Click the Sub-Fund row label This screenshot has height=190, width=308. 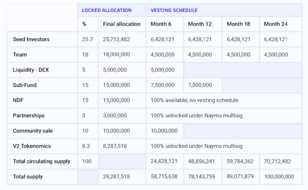click(25, 85)
